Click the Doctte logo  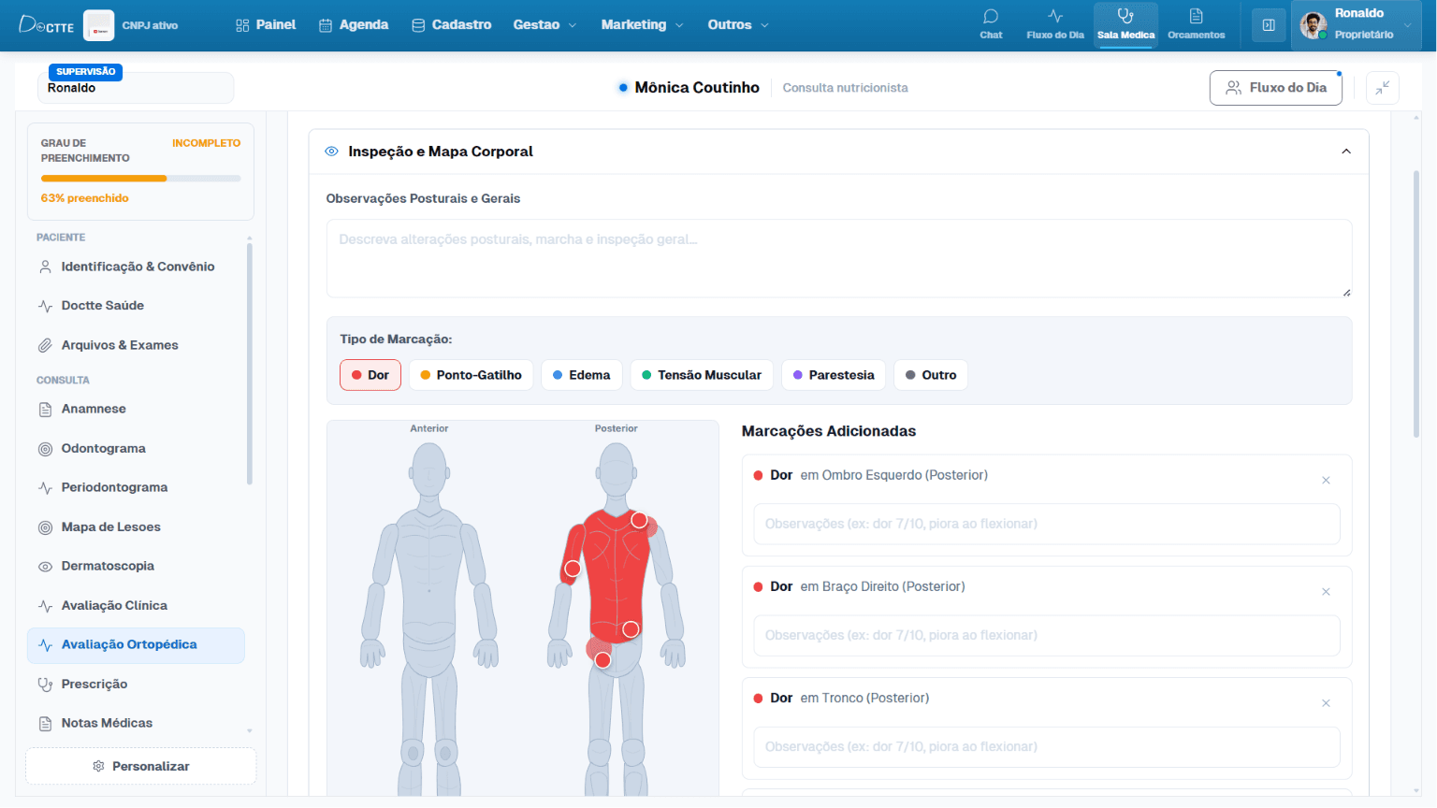tap(46, 25)
